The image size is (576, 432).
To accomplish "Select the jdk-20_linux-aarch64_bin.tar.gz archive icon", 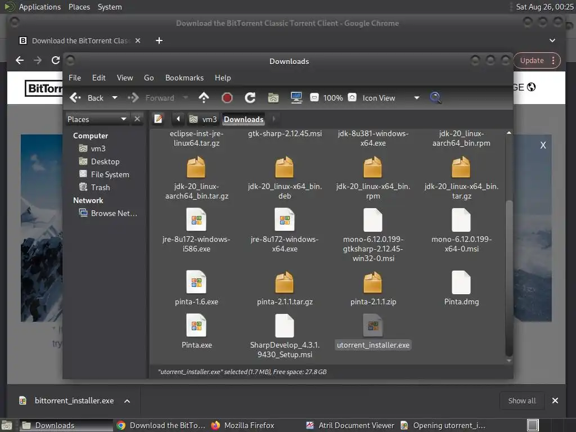I will click(196, 168).
